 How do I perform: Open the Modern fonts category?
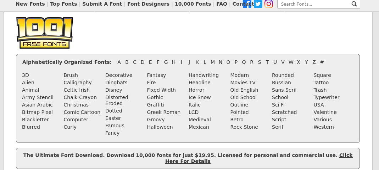pyautogui.click(x=240, y=75)
